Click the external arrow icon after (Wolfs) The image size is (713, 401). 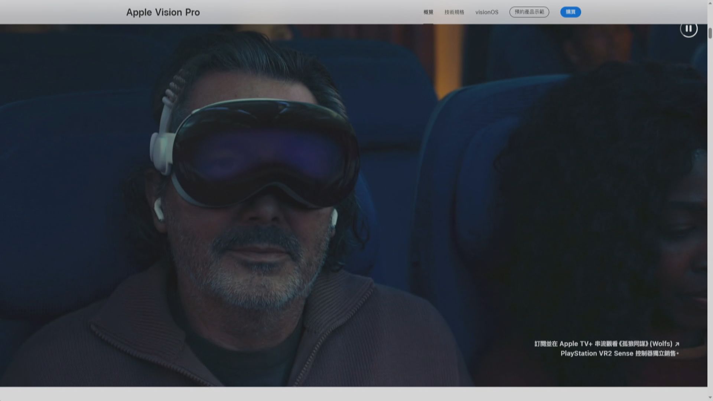pos(677,344)
